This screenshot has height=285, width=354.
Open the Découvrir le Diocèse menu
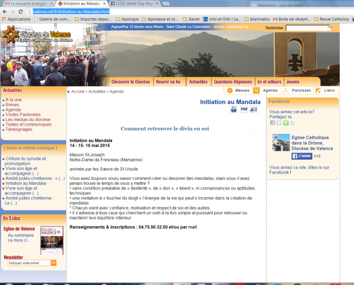[x=130, y=82]
